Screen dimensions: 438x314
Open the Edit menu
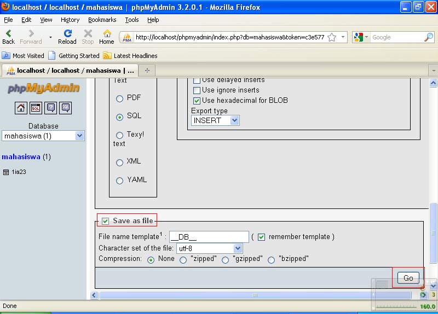pos(26,20)
